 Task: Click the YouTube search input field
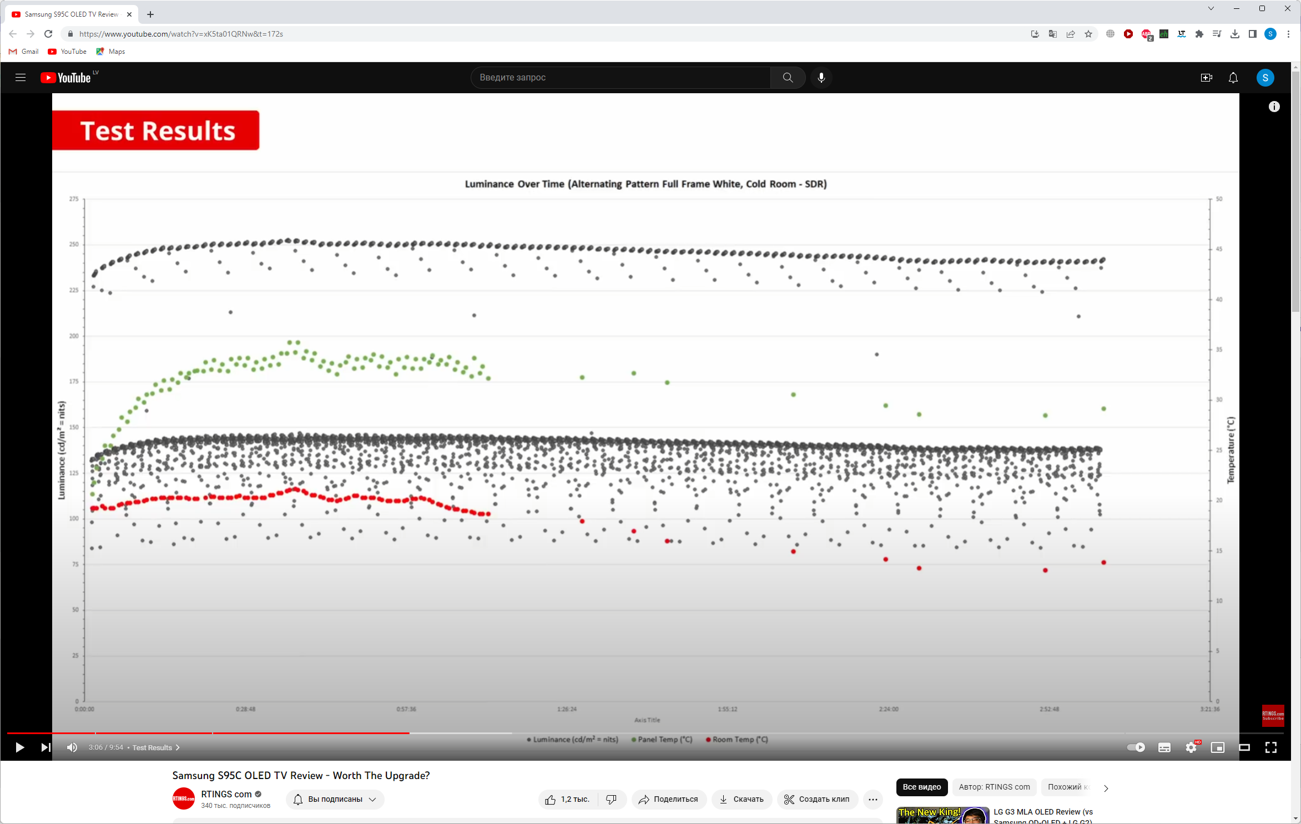621,78
